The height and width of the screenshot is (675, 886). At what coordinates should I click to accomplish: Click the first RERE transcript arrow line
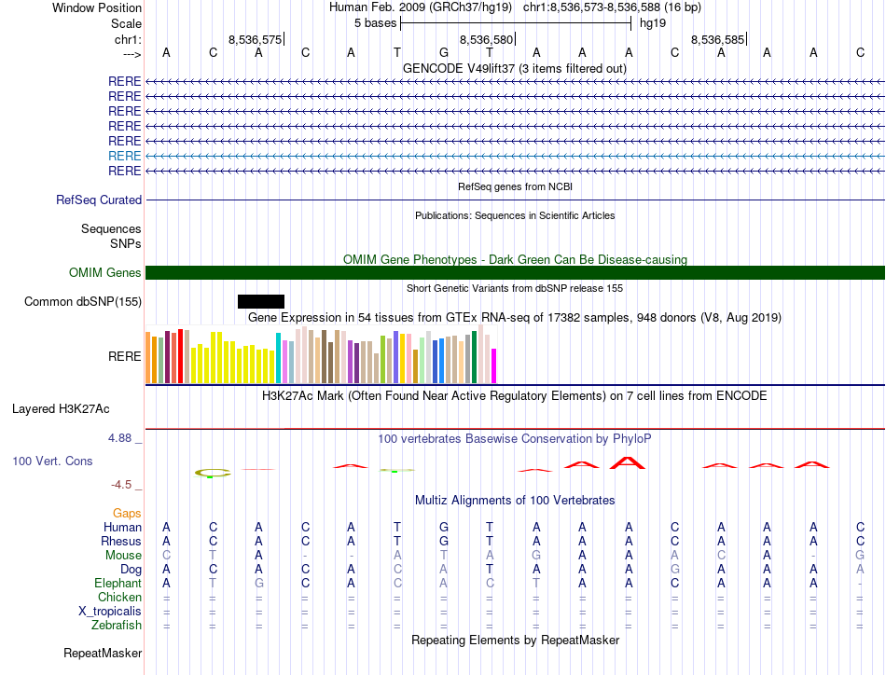coord(515,82)
